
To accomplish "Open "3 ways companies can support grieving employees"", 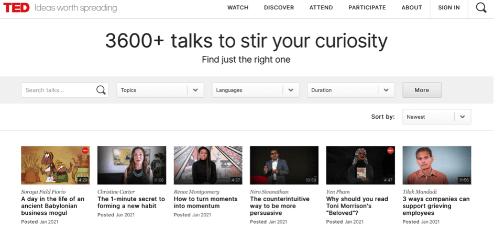I will (x=436, y=206).
